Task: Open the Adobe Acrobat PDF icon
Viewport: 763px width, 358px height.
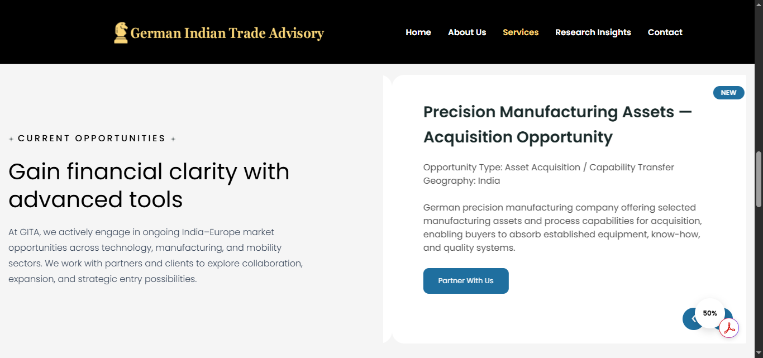Action: coord(729,328)
